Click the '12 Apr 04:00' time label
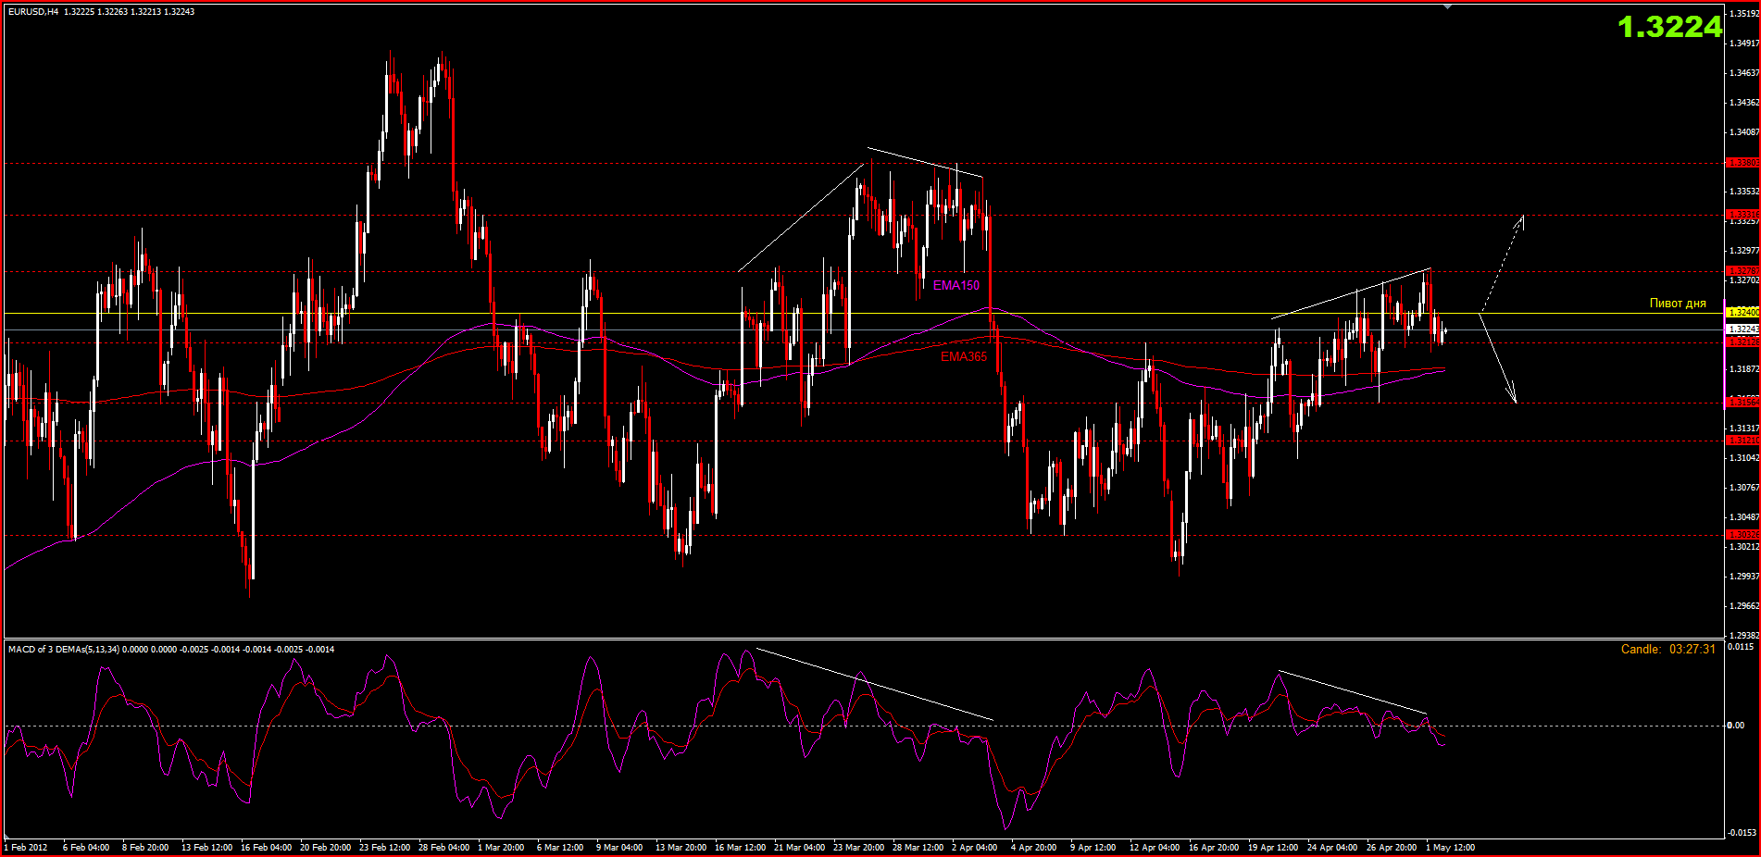The height and width of the screenshot is (857, 1761). pyautogui.click(x=1155, y=847)
